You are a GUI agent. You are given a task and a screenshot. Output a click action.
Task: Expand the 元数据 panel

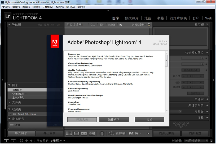point(207,111)
